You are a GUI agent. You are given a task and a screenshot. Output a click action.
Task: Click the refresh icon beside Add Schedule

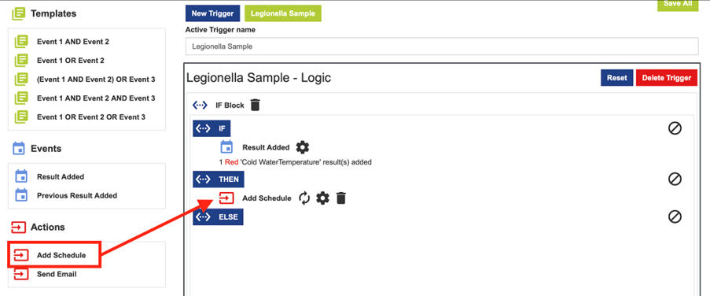(304, 198)
